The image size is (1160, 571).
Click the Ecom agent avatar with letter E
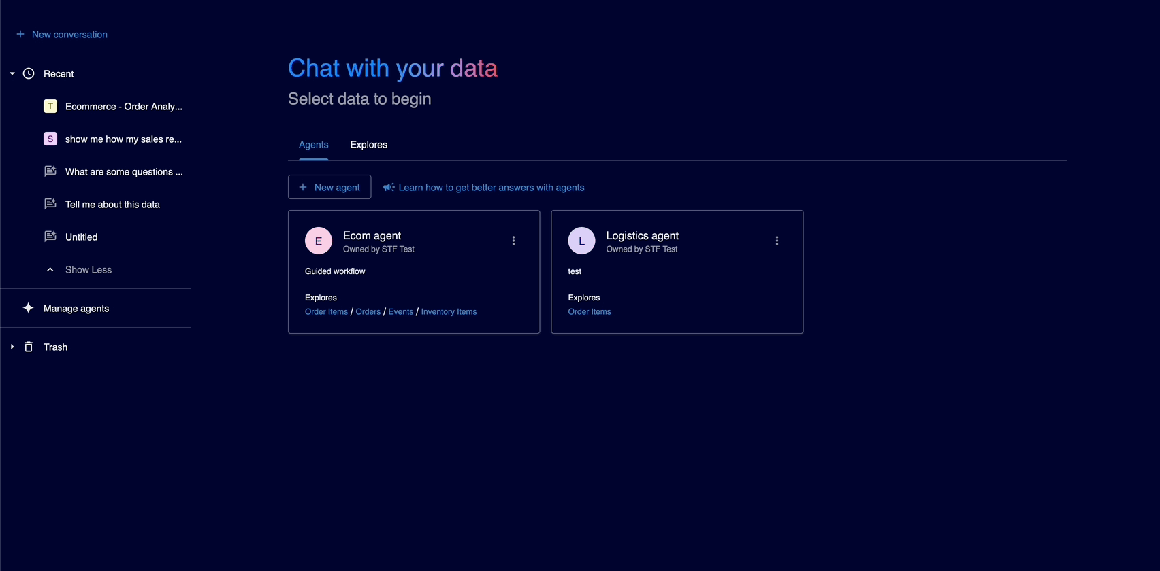pyautogui.click(x=318, y=241)
